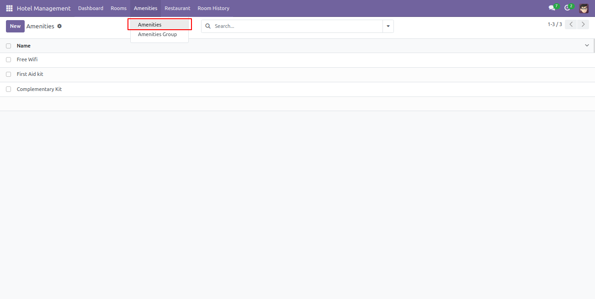
Task: Open the First Aid kit record
Action: point(297,75)
